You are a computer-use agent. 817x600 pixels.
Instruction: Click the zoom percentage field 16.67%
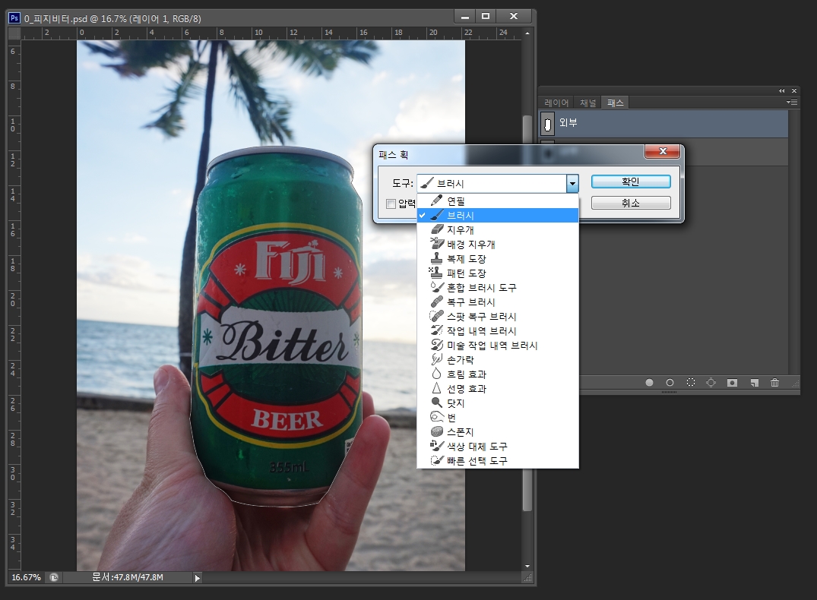click(x=26, y=578)
